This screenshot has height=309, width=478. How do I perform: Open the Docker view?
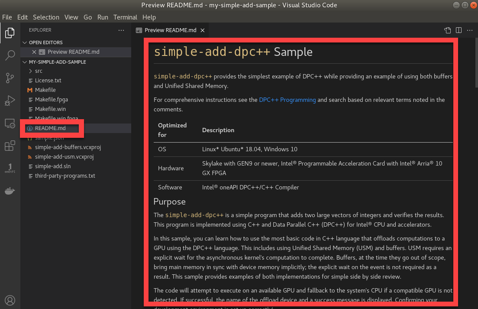pos(10,191)
